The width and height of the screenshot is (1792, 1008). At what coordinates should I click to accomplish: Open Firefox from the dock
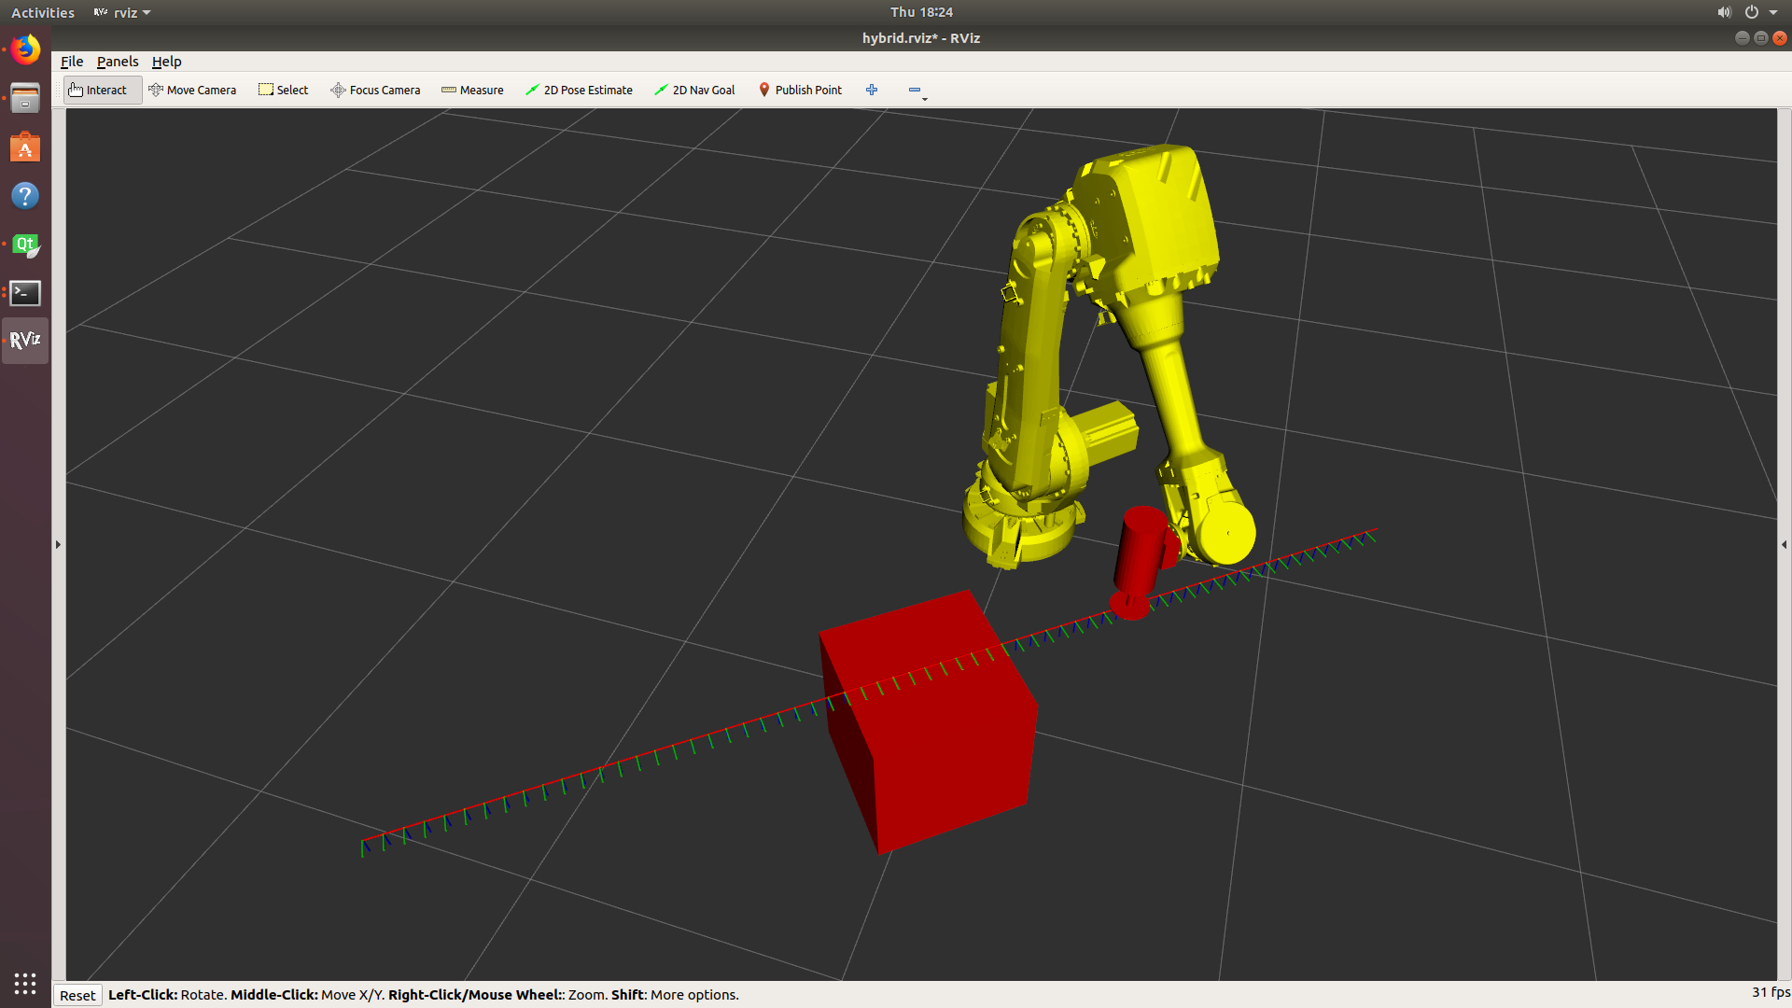25,49
